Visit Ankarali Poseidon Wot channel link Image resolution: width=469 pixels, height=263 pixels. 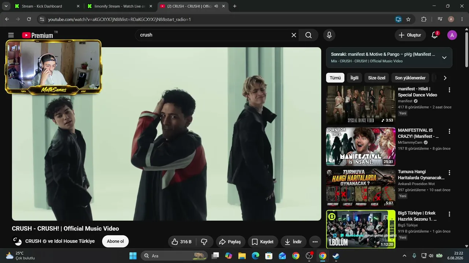click(x=416, y=184)
